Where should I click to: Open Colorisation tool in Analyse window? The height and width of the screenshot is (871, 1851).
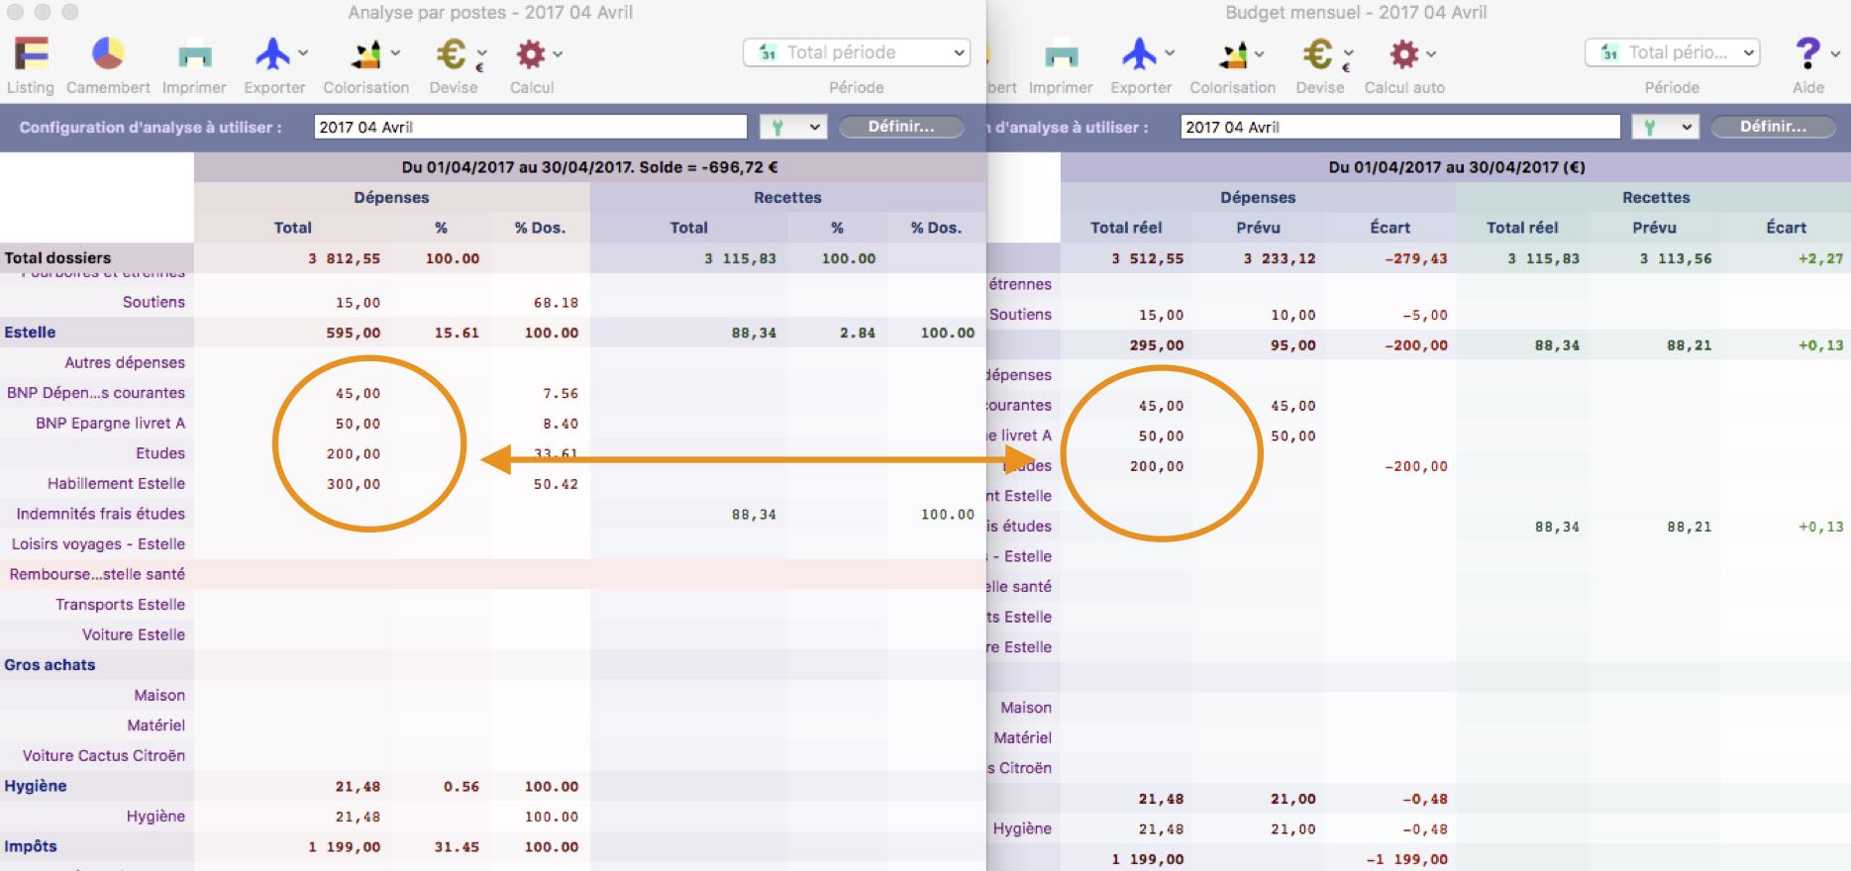pos(367,54)
